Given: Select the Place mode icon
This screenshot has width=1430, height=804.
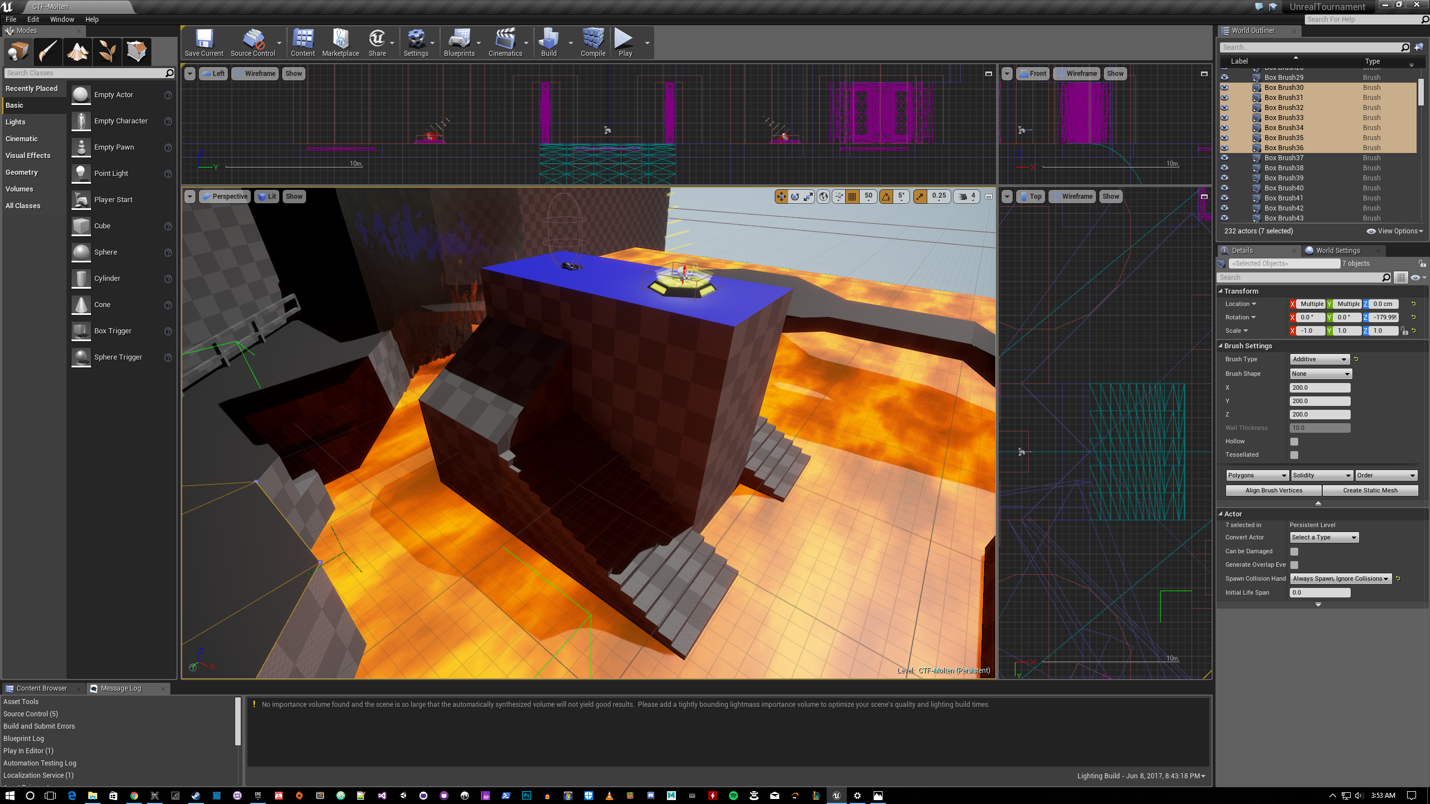Looking at the screenshot, I should [x=18, y=52].
